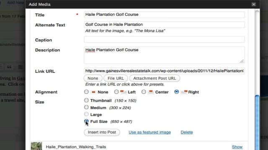Set link preset to None
The width and height of the screenshot is (268, 150).
[x=93, y=78]
